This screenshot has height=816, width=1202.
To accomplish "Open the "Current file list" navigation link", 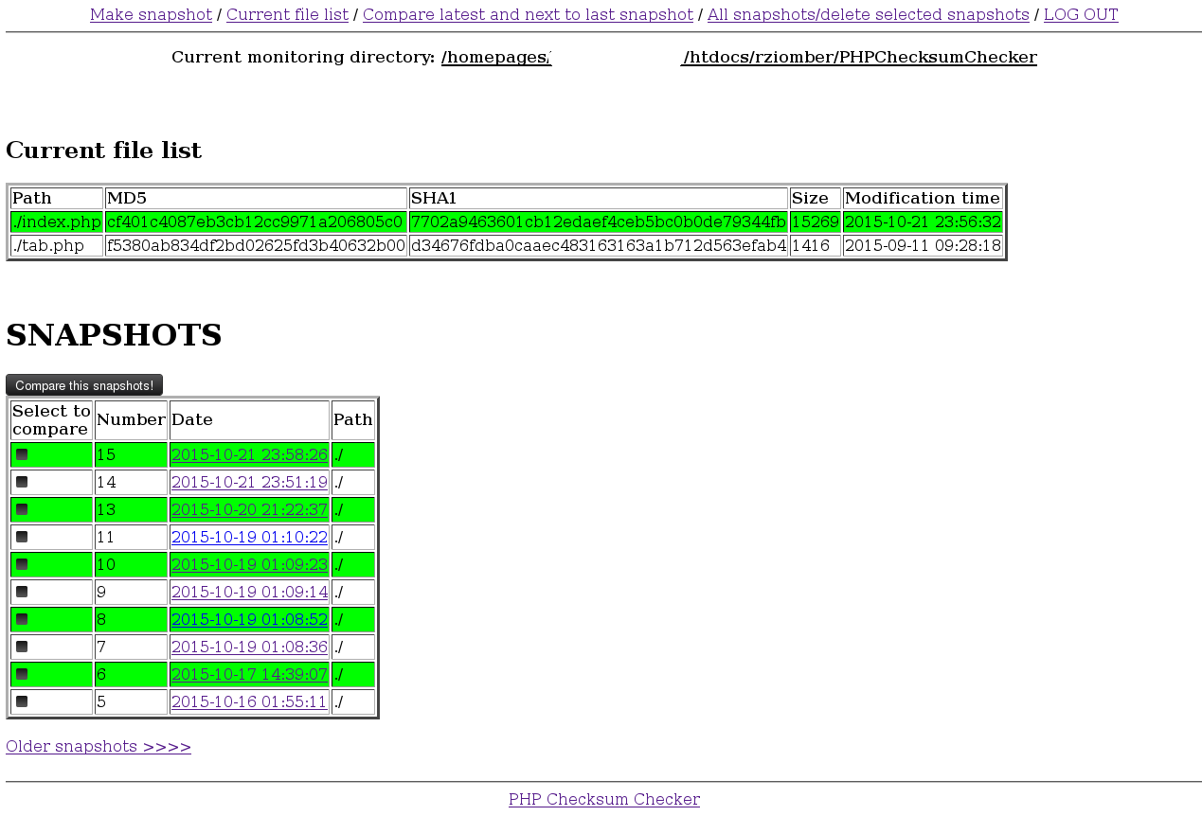I will [287, 14].
